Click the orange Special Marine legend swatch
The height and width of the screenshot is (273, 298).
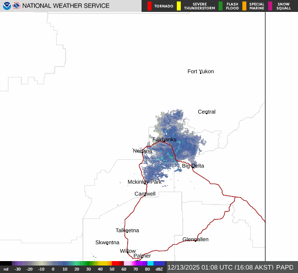click(x=244, y=6)
